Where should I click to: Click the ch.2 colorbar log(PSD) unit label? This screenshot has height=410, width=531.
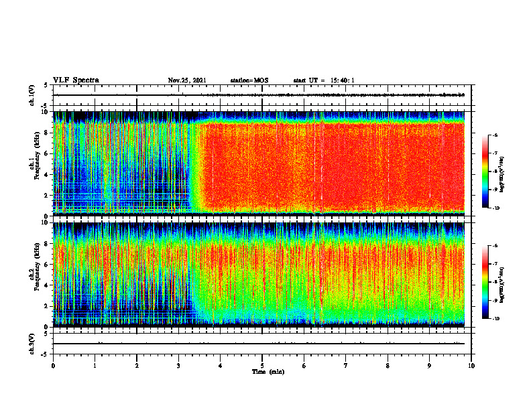coord(502,285)
